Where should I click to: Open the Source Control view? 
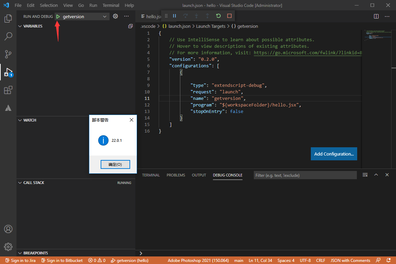click(x=8, y=54)
